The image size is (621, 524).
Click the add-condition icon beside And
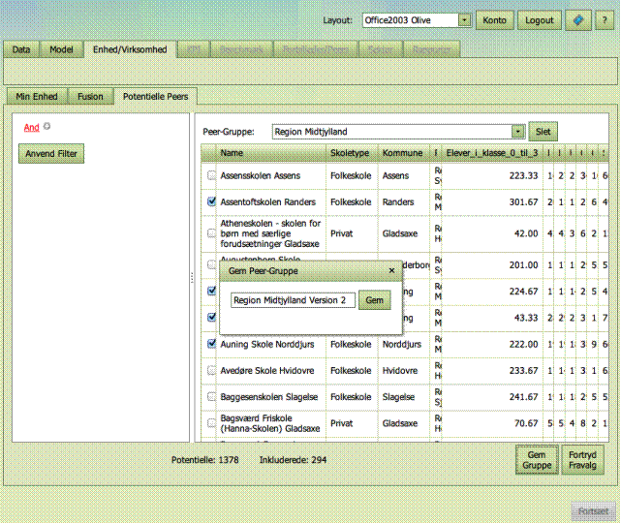click(47, 127)
